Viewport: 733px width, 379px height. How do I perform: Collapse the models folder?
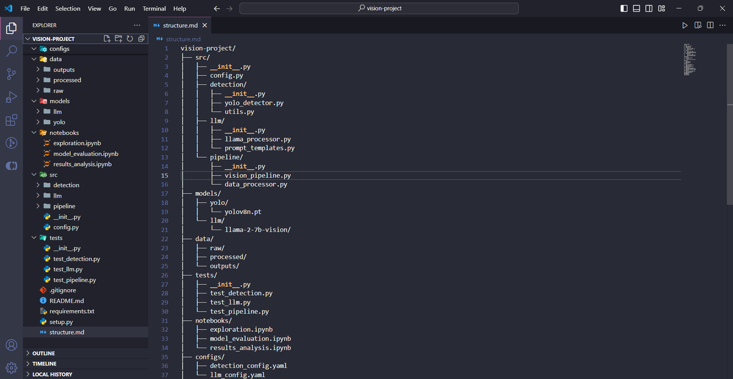(86, 101)
